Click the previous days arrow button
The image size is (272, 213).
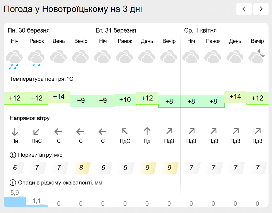pos(244,9)
